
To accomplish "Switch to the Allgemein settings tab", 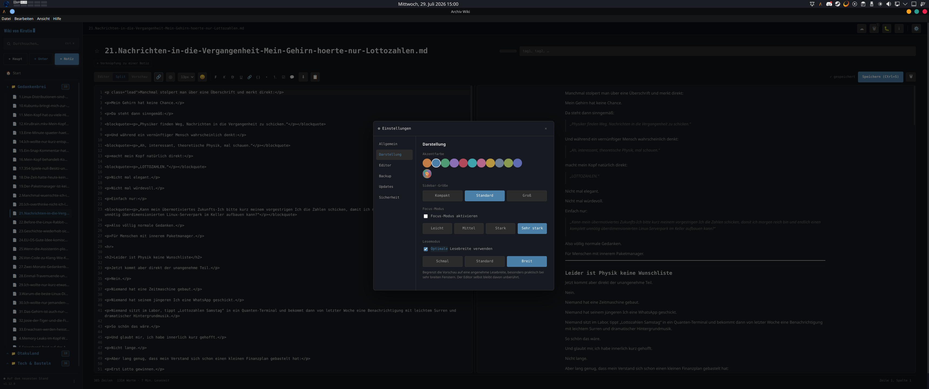I will point(394,144).
